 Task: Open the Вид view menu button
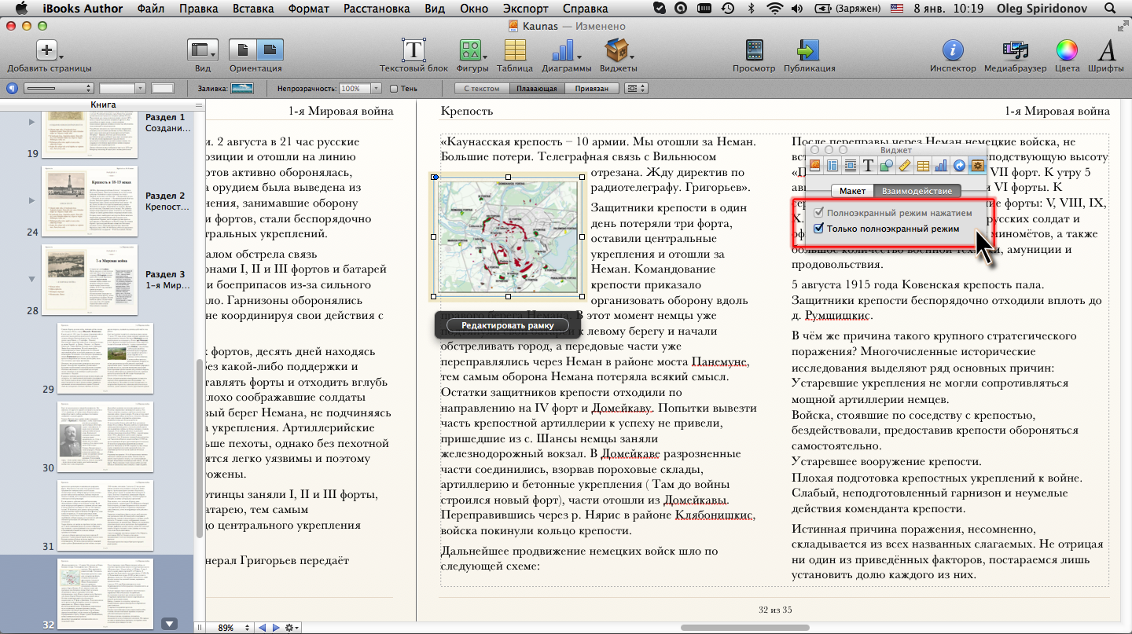(203, 50)
